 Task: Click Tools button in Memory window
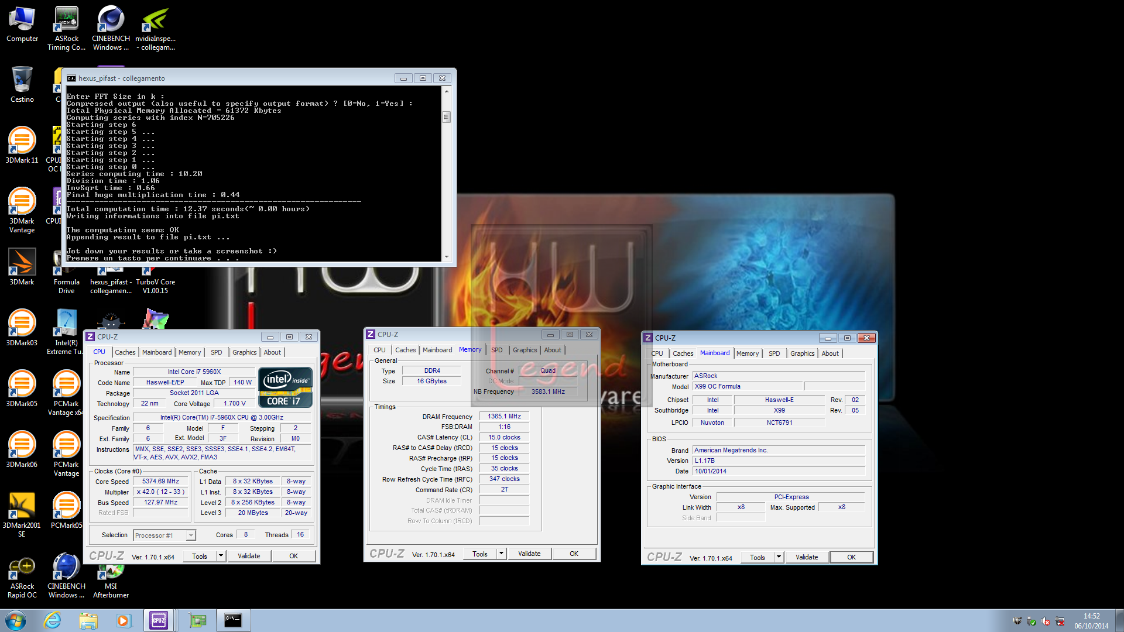point(480,554)
